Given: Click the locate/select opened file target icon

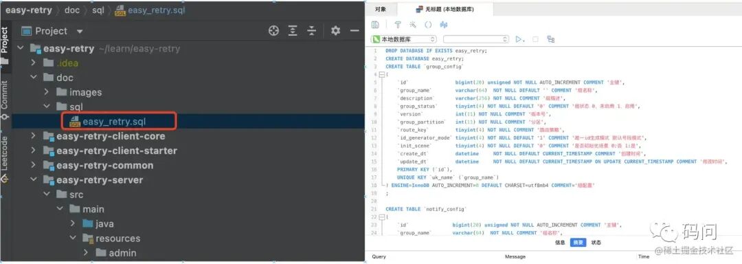Looking at the screenshot, I should (x=273, y=31).
